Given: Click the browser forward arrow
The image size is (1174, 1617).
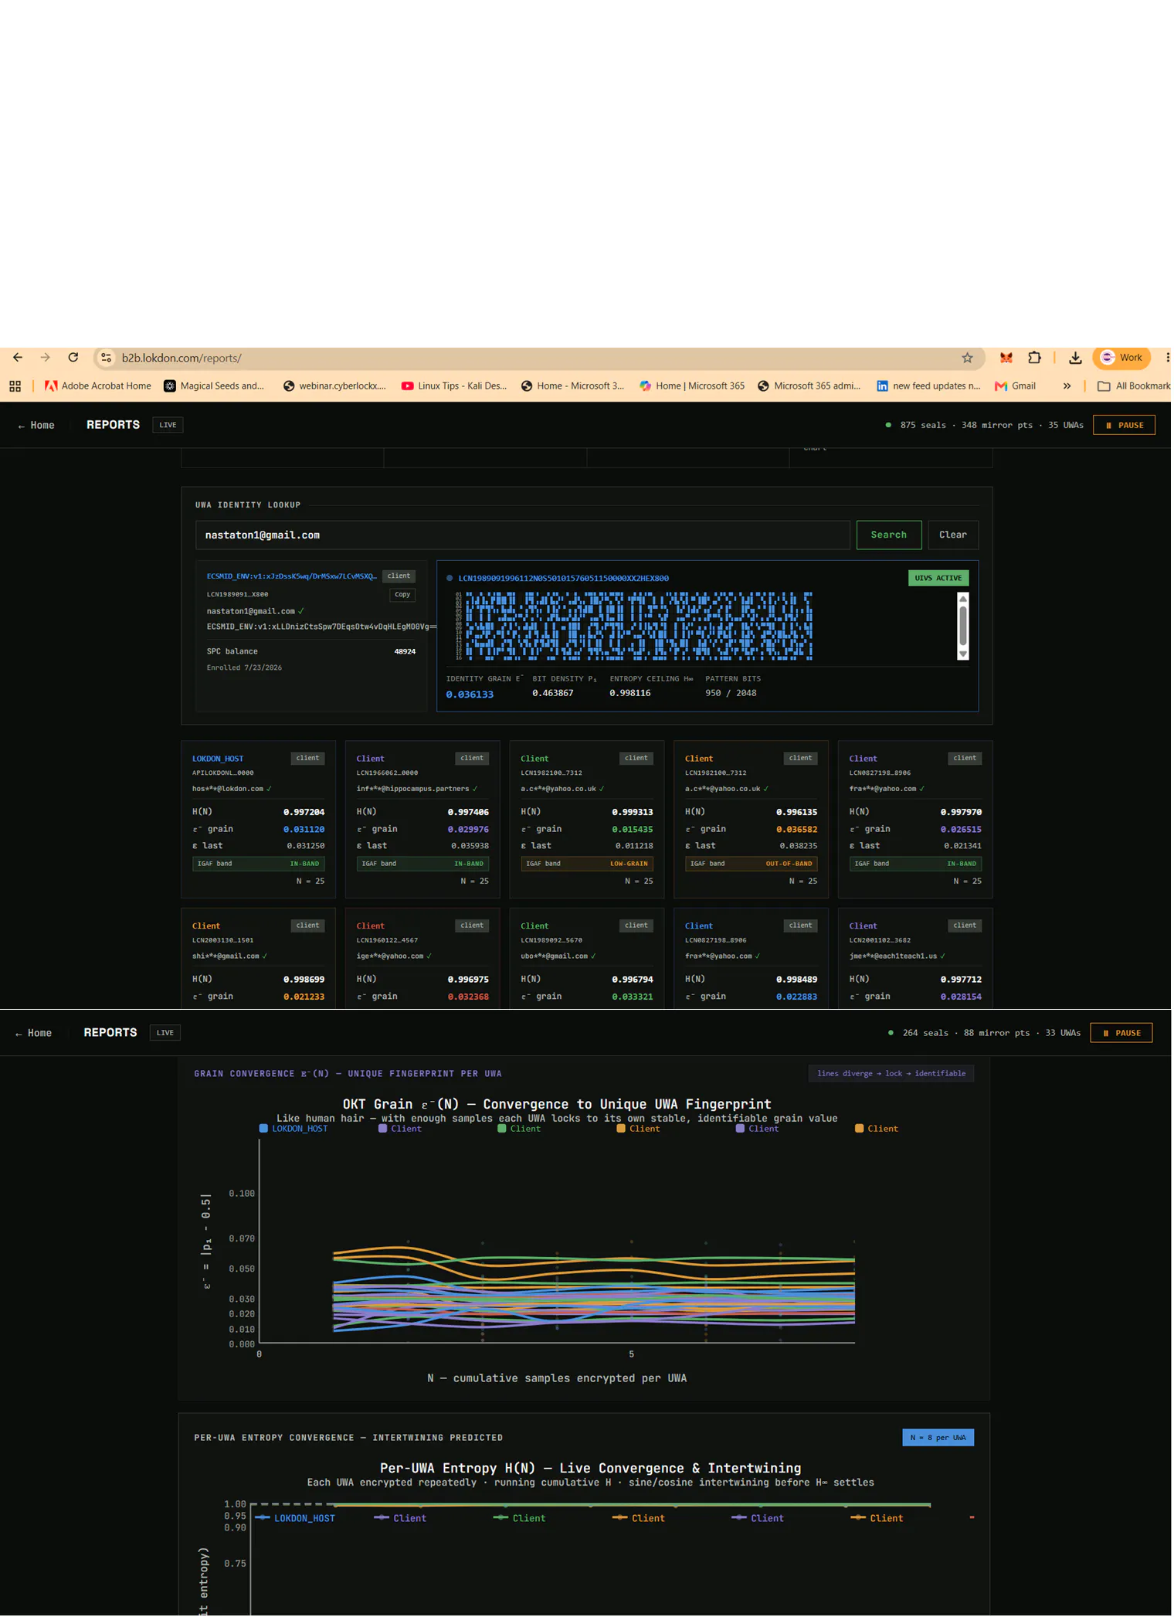Looking at the screenshot, I should [x=45, y=358].
